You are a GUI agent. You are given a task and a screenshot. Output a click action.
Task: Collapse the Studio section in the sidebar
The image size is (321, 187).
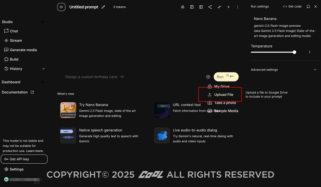(x=42, y=22)
